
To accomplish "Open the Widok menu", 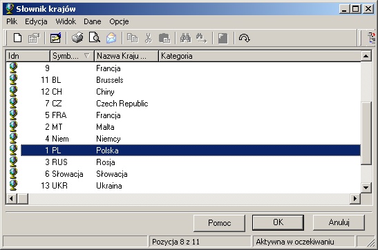I will (66, 21).
